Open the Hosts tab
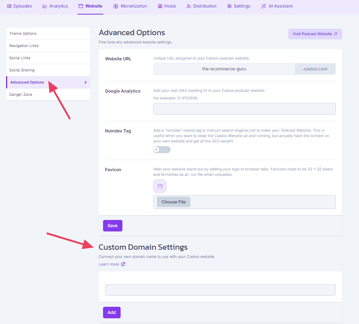Screen dimensions: 359x324 167,6
